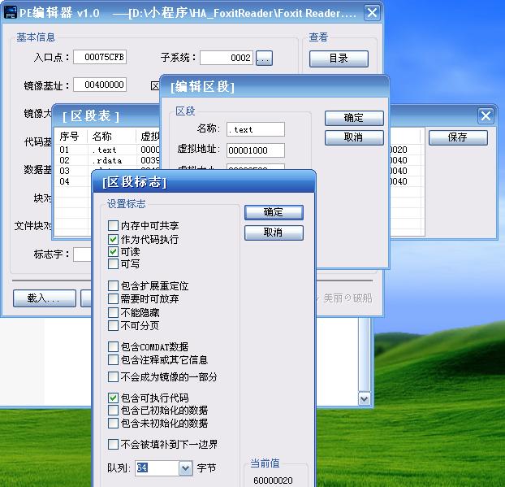Uncheck the 包含可执行代码 checkbox

click(113, 398)
